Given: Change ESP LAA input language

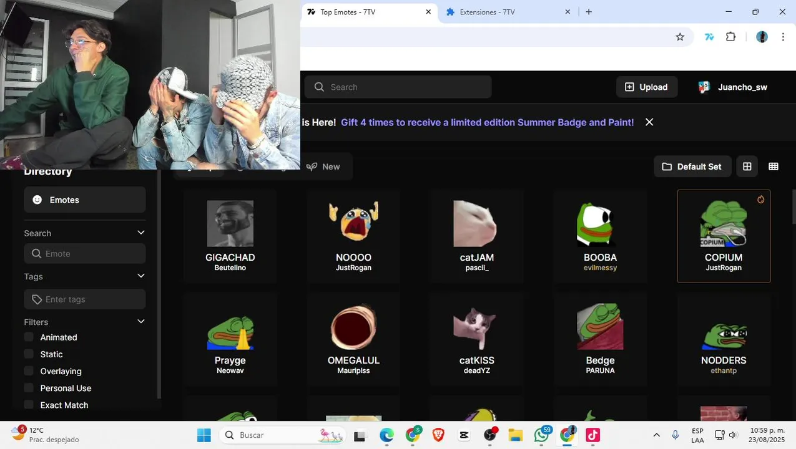Looking at the screenshot, I should (x=697, y=435).
